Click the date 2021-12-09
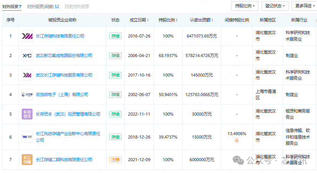Viewport: 317px width, 173px height. pyautogui.click(x=139, y=160)
